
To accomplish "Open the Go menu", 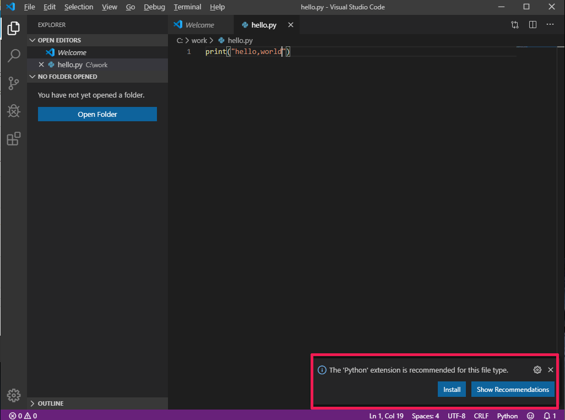I will (x=131, y=7).
